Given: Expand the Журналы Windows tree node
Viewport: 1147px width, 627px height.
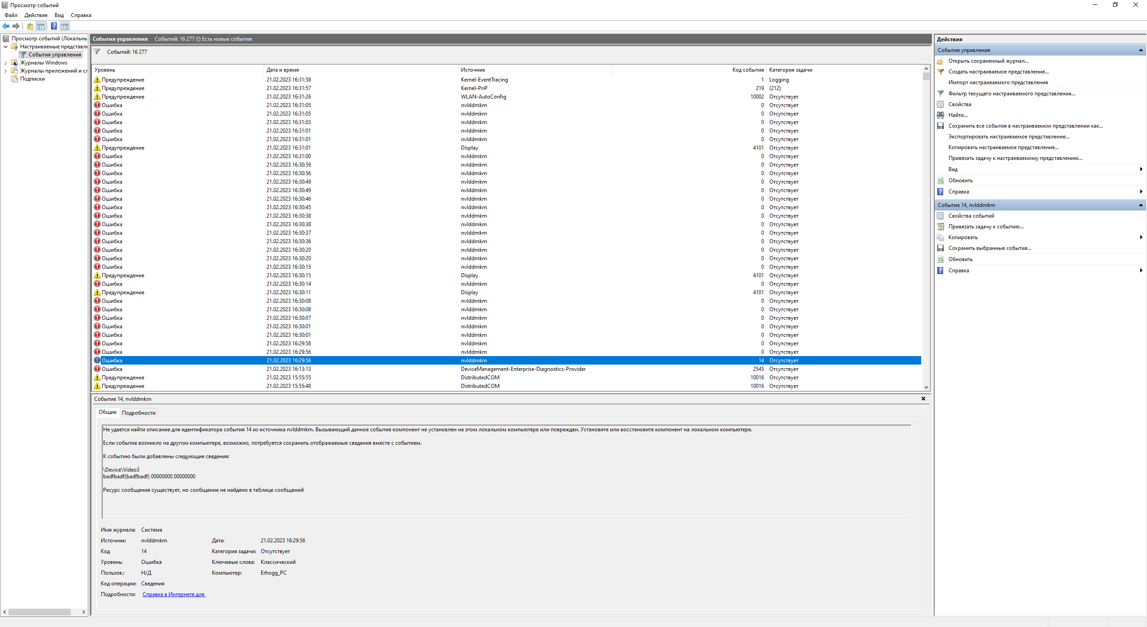Looking at the screenshot, I should [x=5, y=63].
